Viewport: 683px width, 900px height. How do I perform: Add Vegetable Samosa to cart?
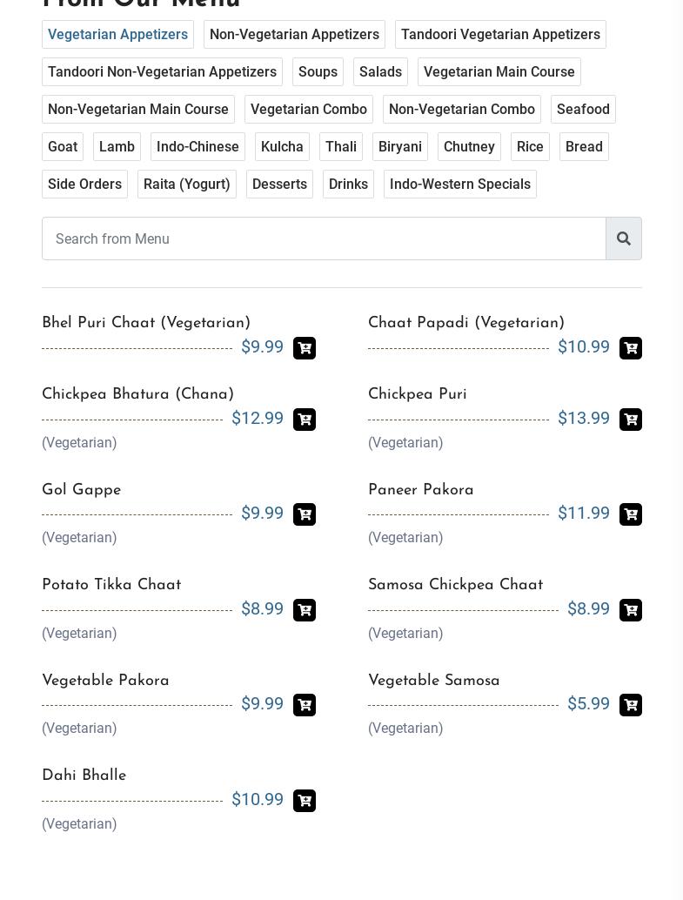[631, 705]
